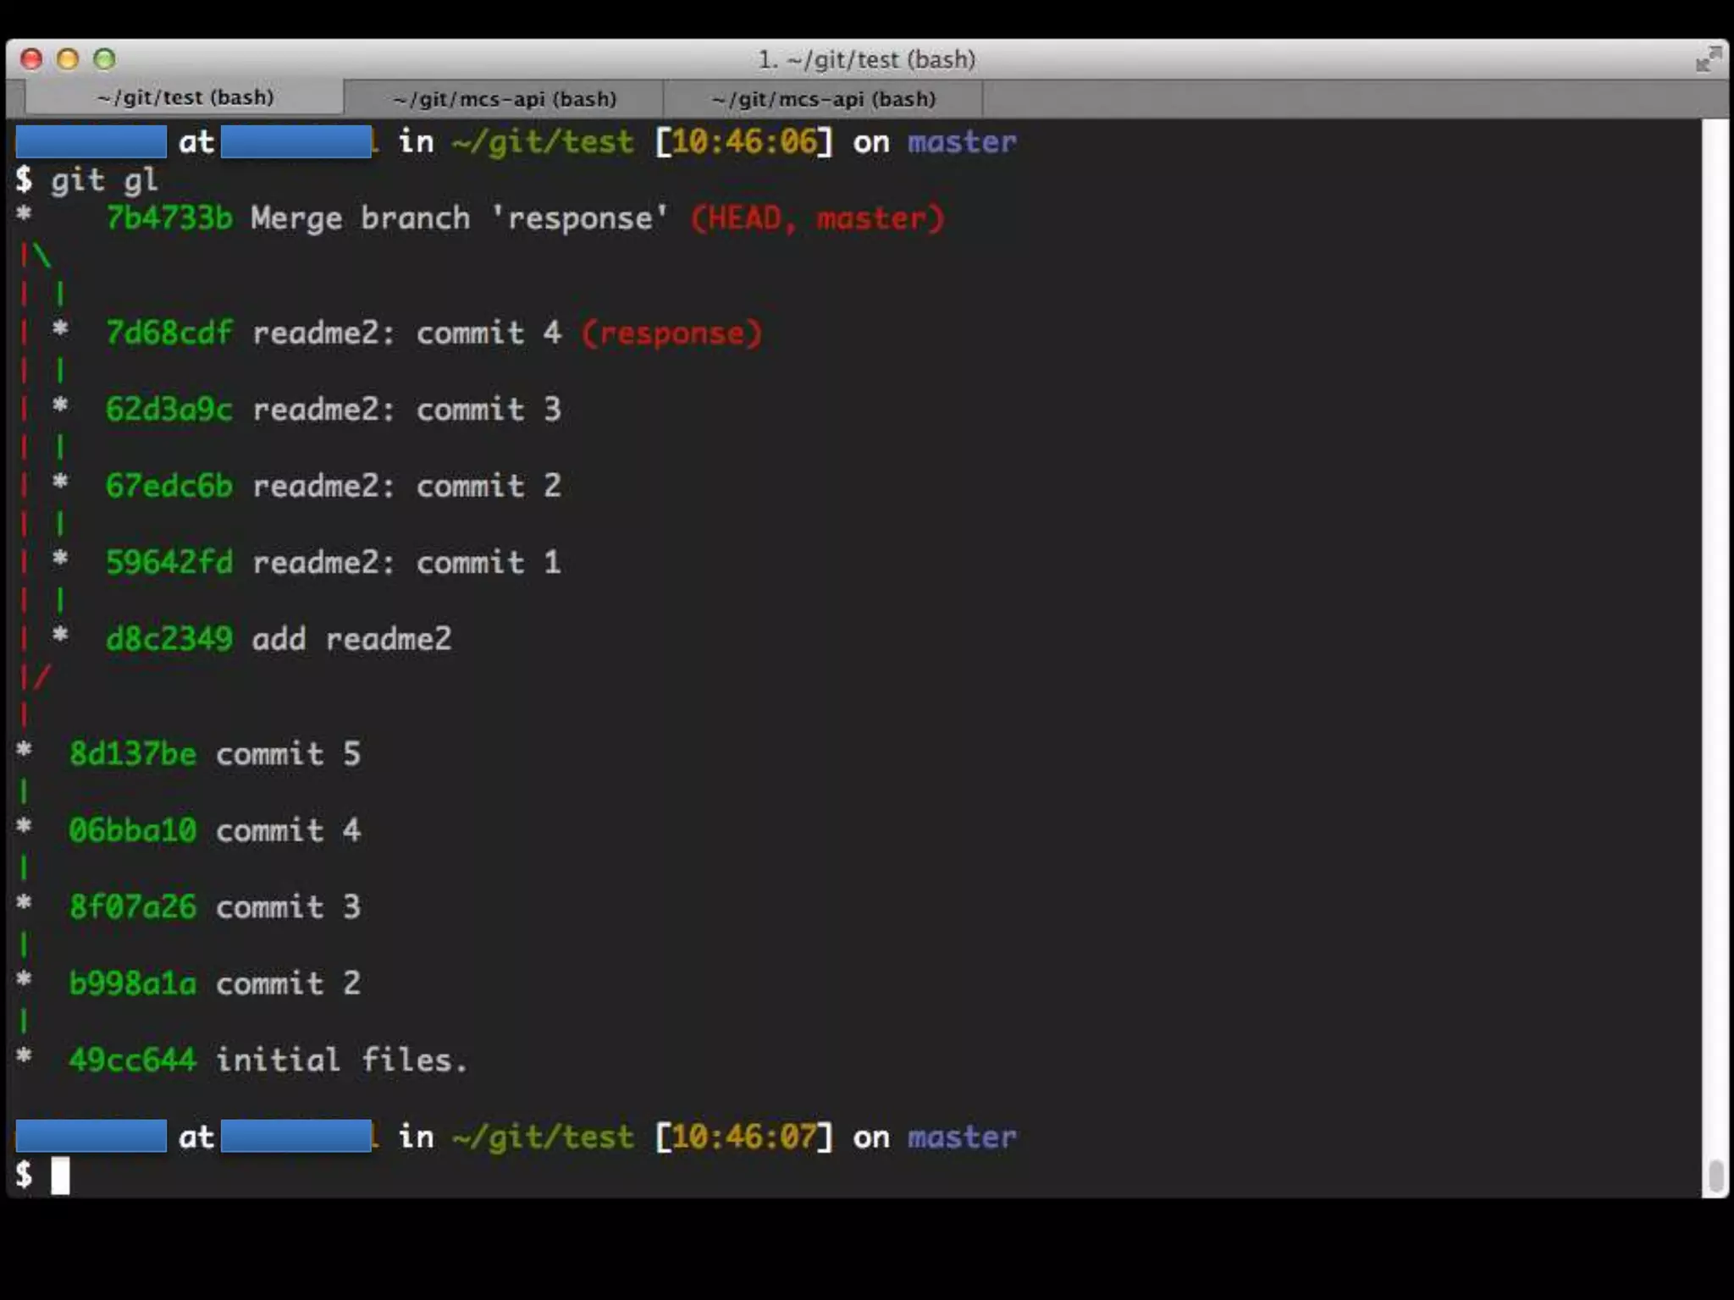Click commit hash 67edc6b
1734x1300 pixels.
pos(168,486)
